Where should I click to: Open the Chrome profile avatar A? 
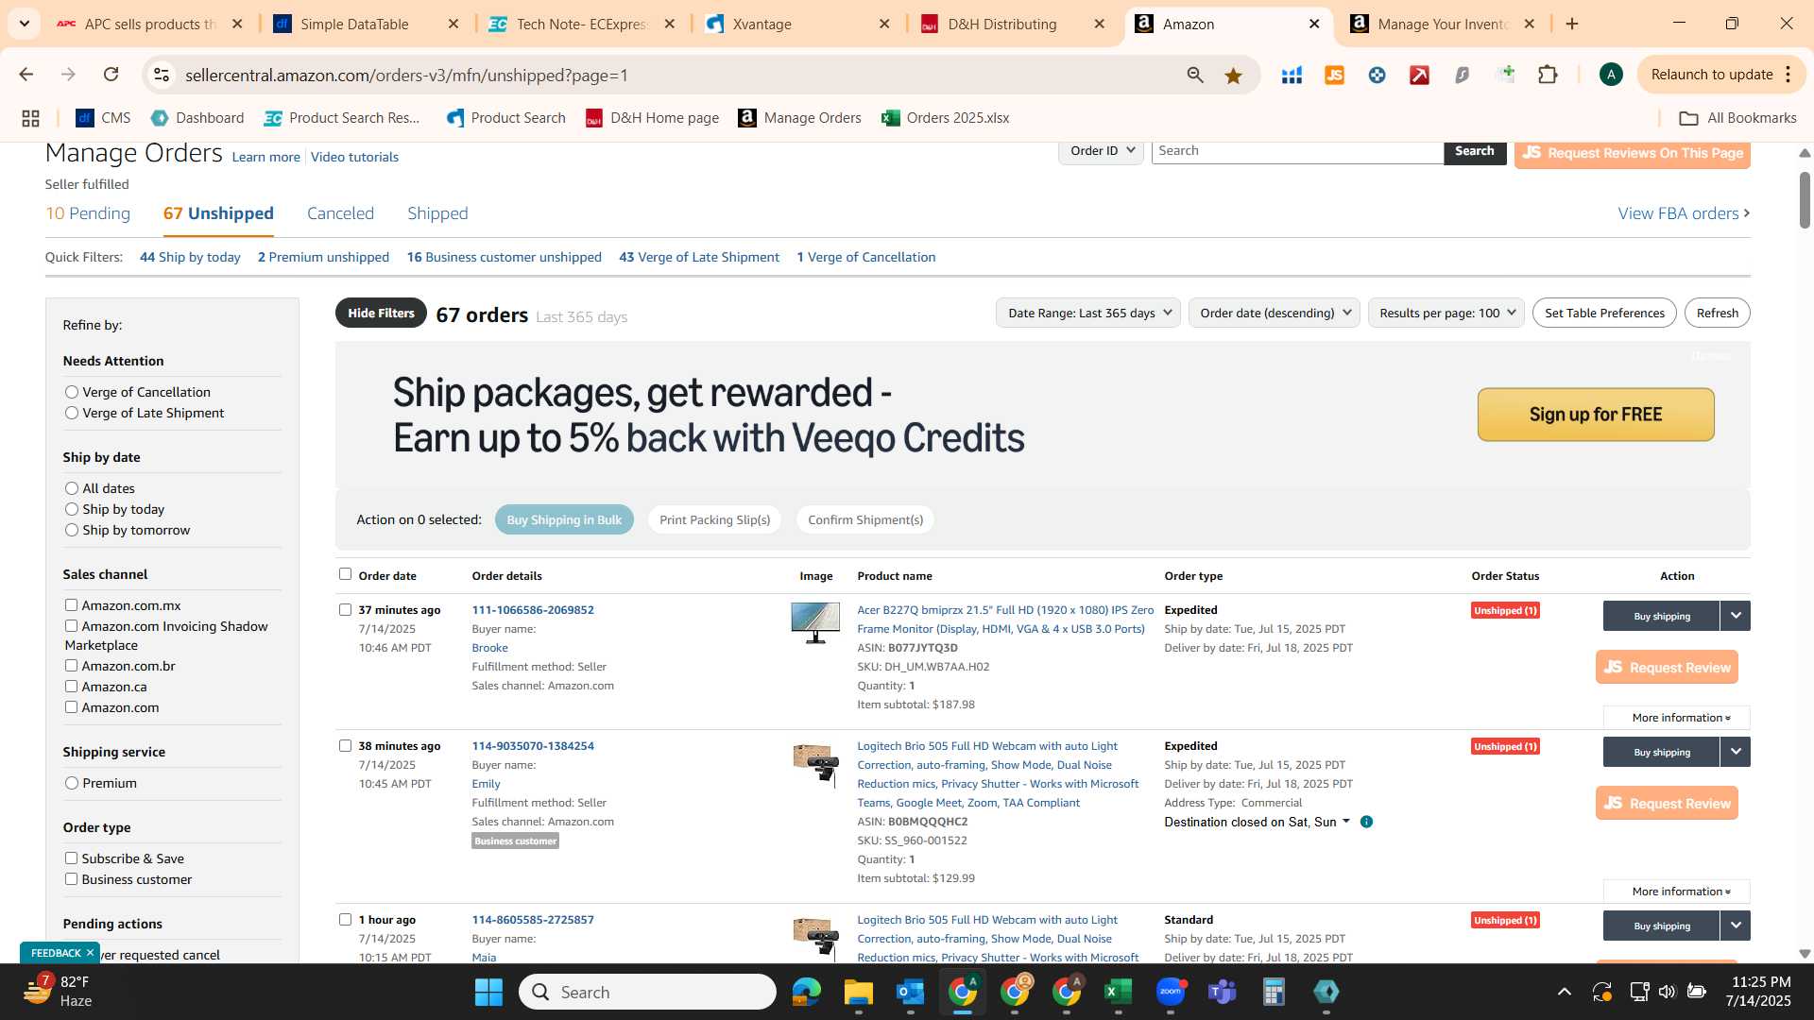coord(1611,75)
